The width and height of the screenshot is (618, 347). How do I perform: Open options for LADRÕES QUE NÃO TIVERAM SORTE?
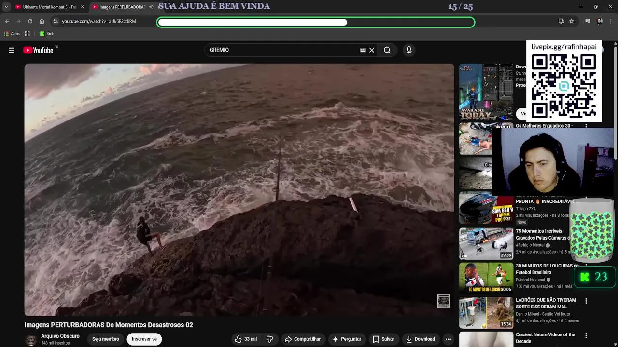(x=586, y=301)
